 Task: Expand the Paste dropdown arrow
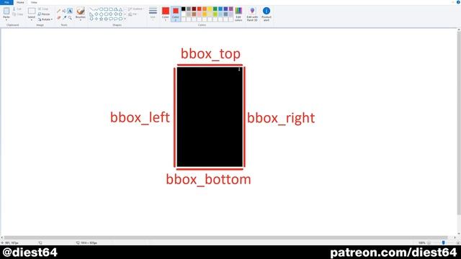(x=6, y=20)
